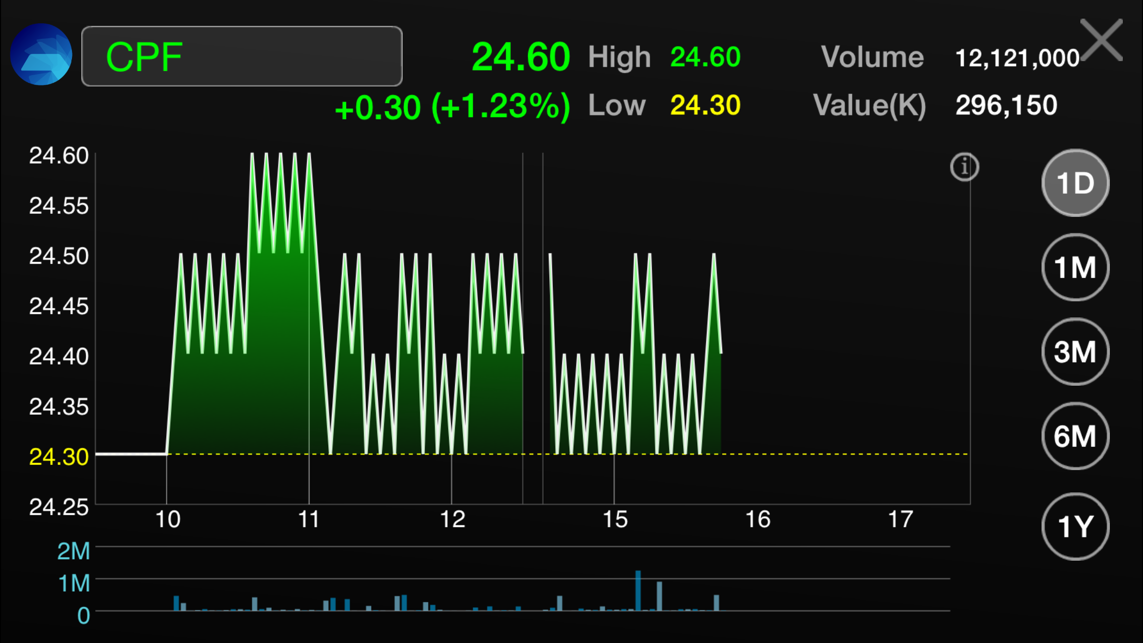Switch to the 3M time range
1143x643 pixels.
pyautogui.click(x=1075, y=352)
